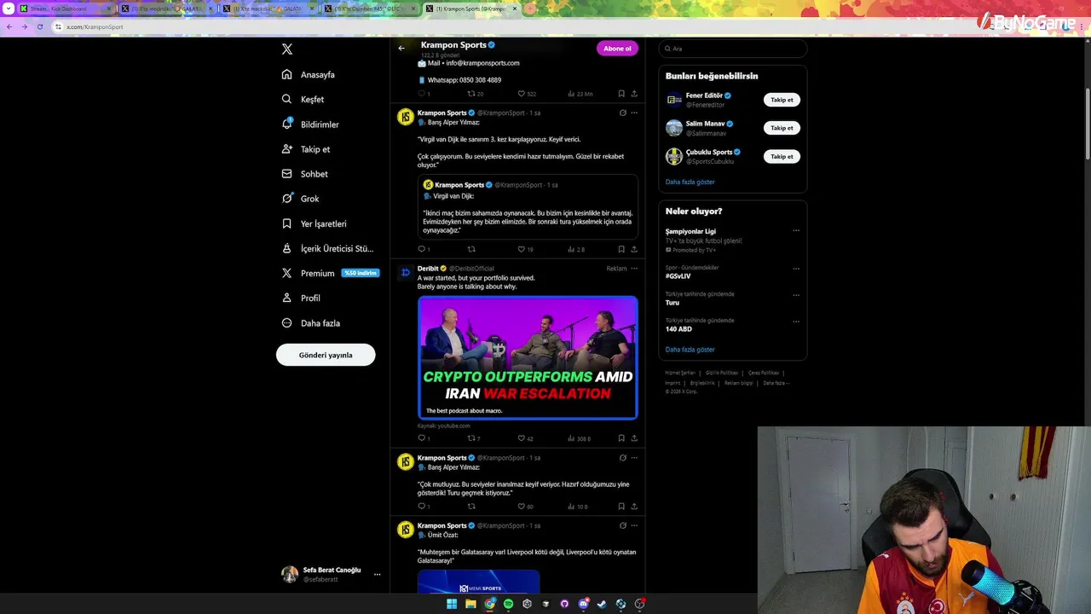This screenshot has height=614, width=1091.
Task: Open File Explorer from taskbar
Action: (x=470, y=604)
